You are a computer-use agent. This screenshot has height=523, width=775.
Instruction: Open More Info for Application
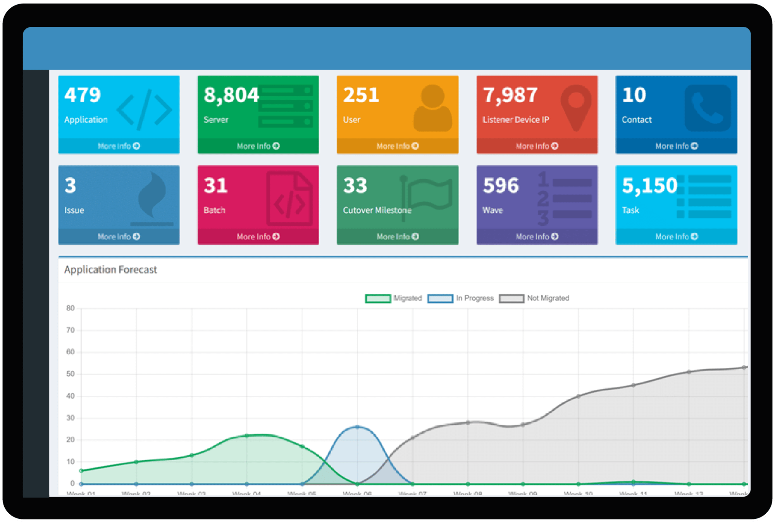click(x=119, y=146)
